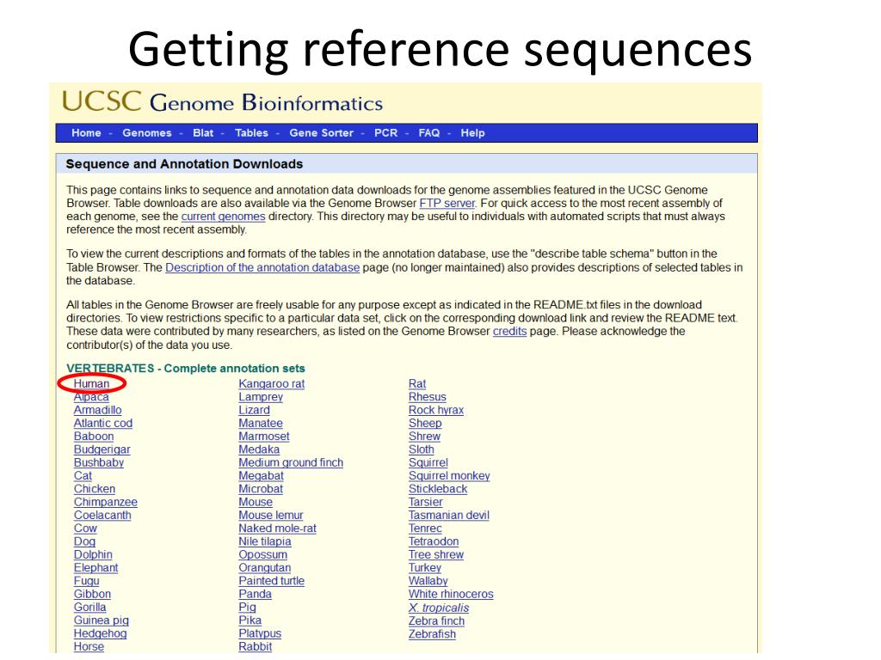Open the Help menu item
Image resolution: width=881 pixels, height=660 pixels.
point(472,133)
